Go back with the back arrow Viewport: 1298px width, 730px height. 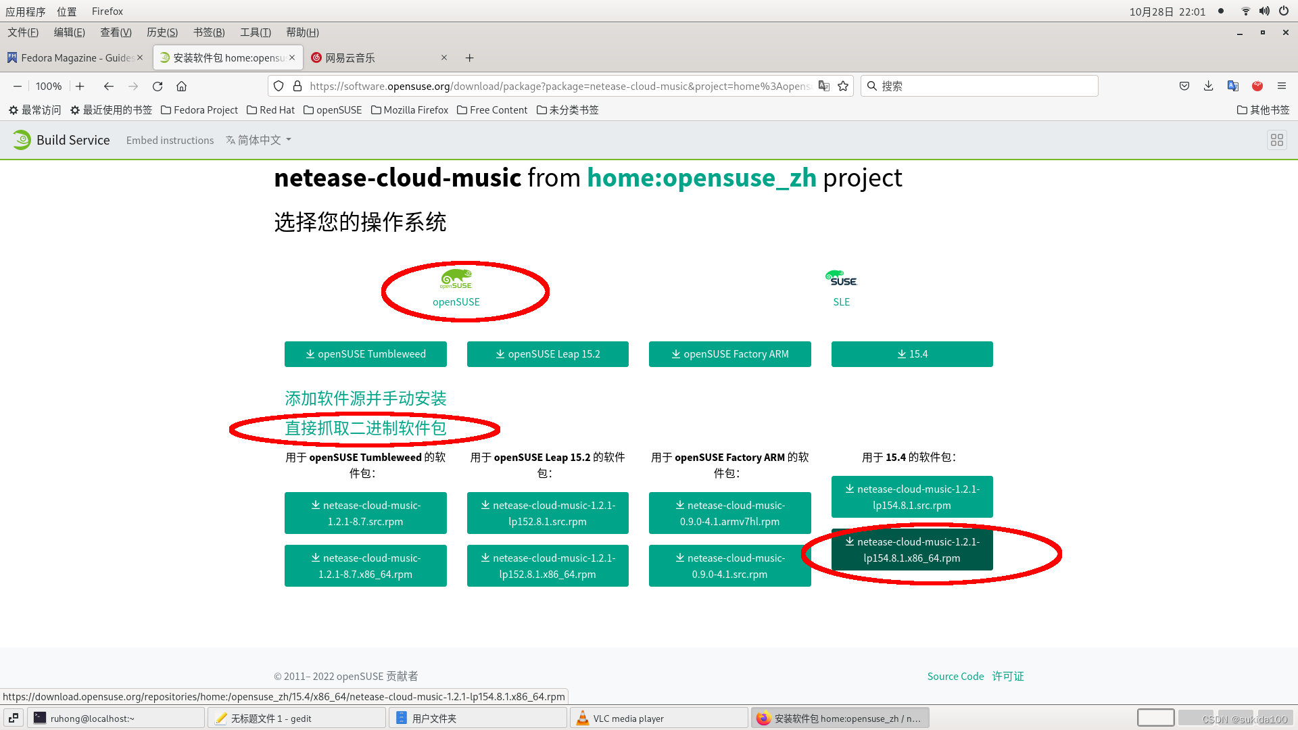[108, 86]
